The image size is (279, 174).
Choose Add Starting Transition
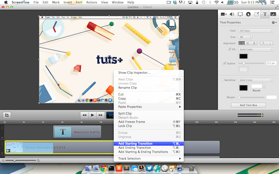149,143
